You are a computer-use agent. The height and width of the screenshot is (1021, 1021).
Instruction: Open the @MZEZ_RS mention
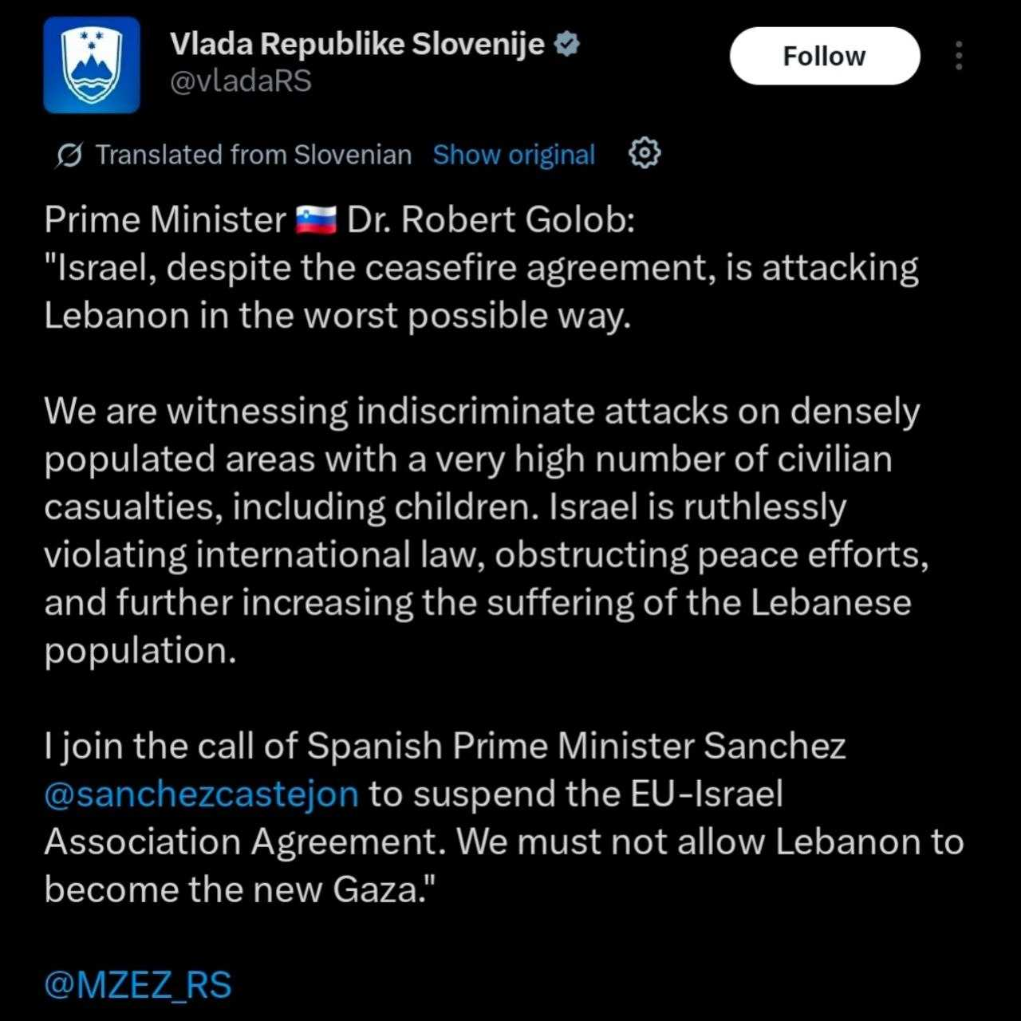[138, 985]
